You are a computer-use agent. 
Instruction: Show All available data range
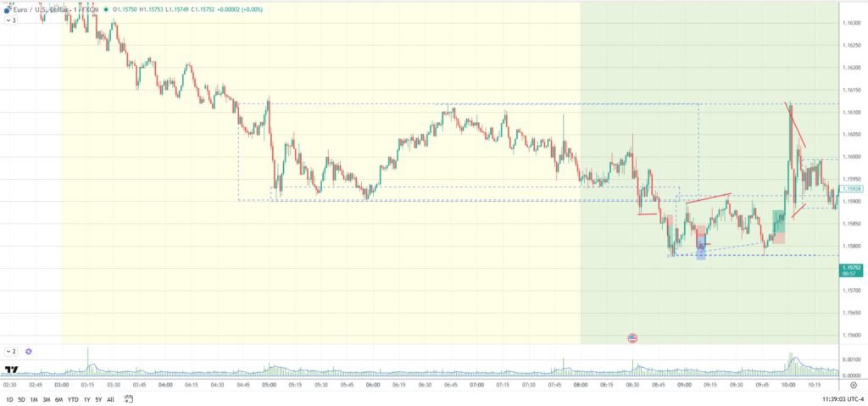click(x=111, y=399)
